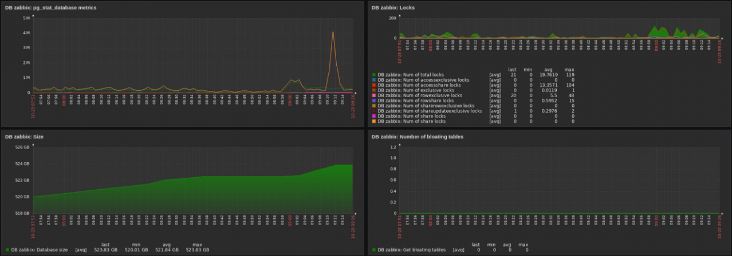The height and width of the screenshot is (256, 732).
Task: Click the green Num of total locks swatch
Action: 374,75
